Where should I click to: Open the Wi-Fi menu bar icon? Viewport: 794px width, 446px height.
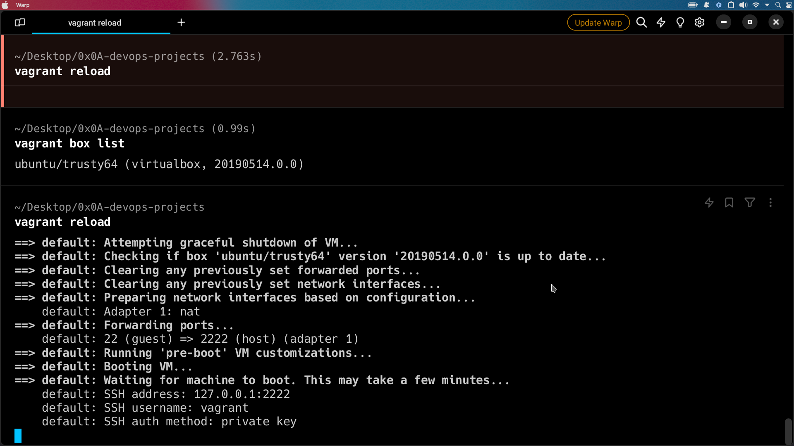pyautogui.click(x=756, y=5)
